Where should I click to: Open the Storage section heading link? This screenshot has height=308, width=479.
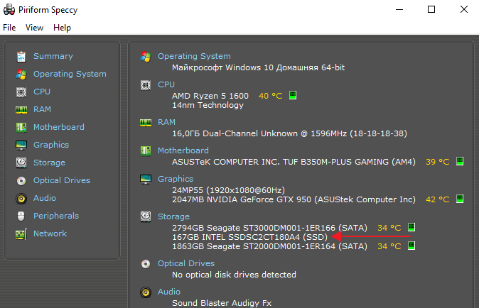[x=174, y=215]
